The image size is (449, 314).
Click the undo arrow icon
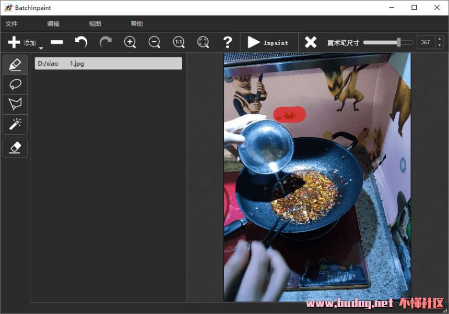[81, 42]
